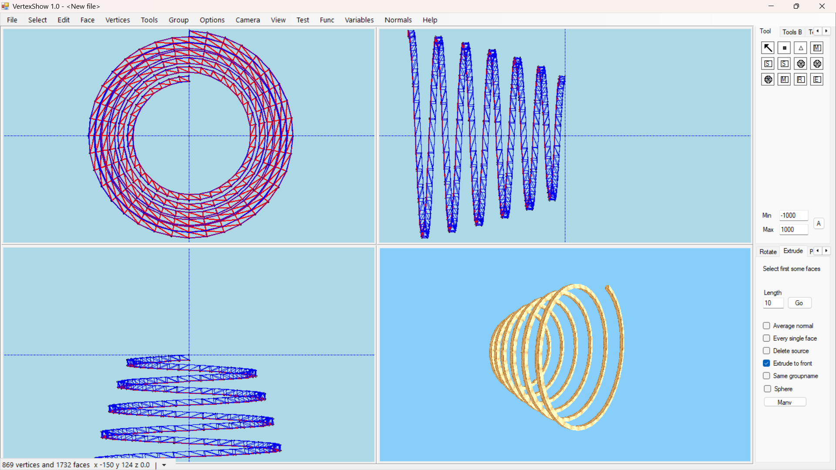Select the arrow pointer tool
836x470 pixels.
tap(768, 48)
